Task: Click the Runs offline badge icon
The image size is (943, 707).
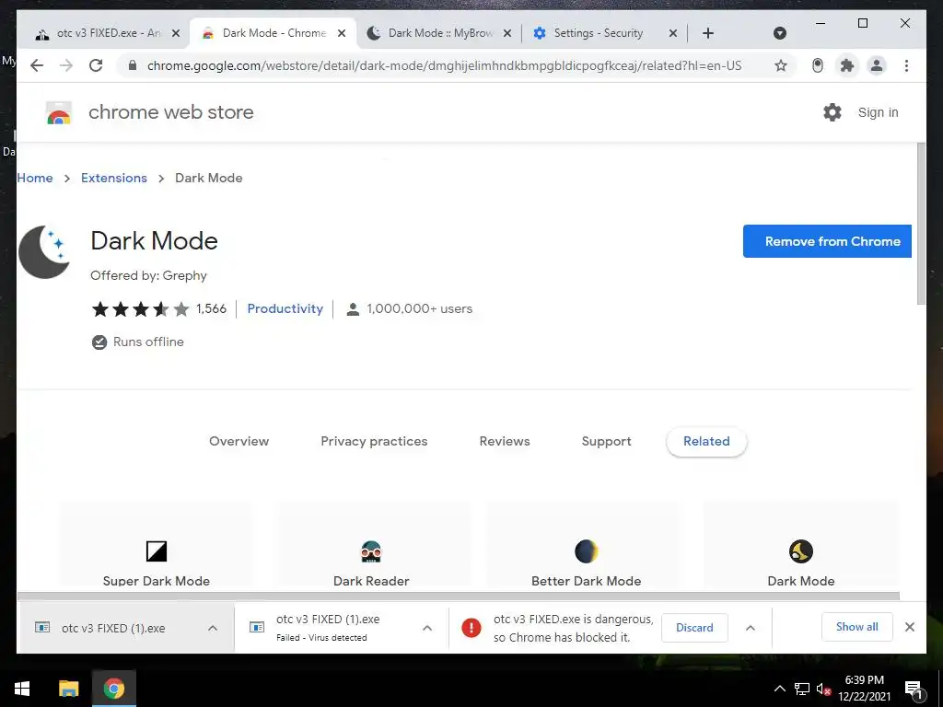Action: coord(99,342)
